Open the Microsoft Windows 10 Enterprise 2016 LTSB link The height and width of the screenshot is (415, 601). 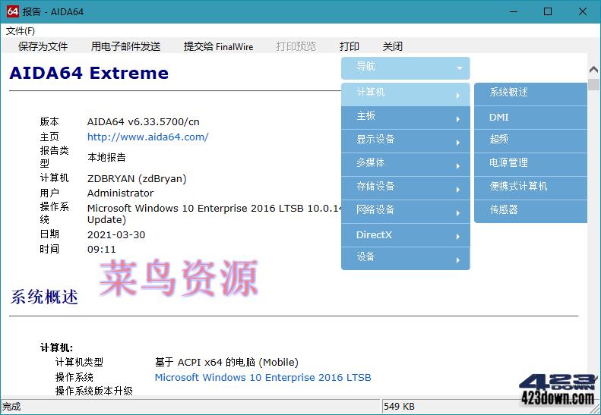pyautogui.click(x=263, y=378)
